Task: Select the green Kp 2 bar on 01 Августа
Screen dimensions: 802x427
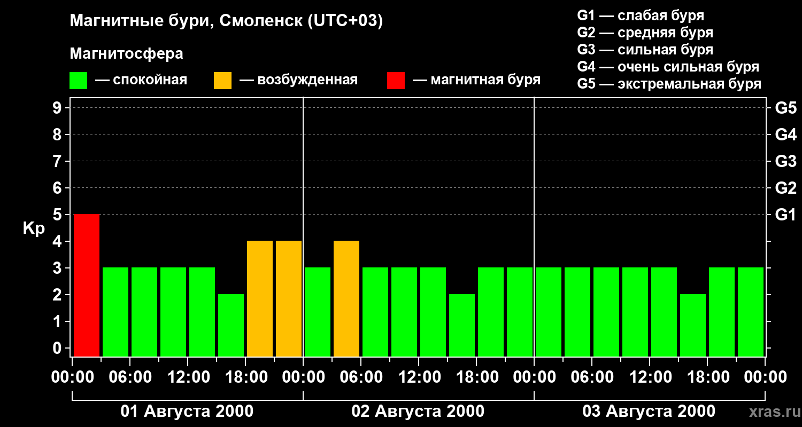Action: coord(231,325)
